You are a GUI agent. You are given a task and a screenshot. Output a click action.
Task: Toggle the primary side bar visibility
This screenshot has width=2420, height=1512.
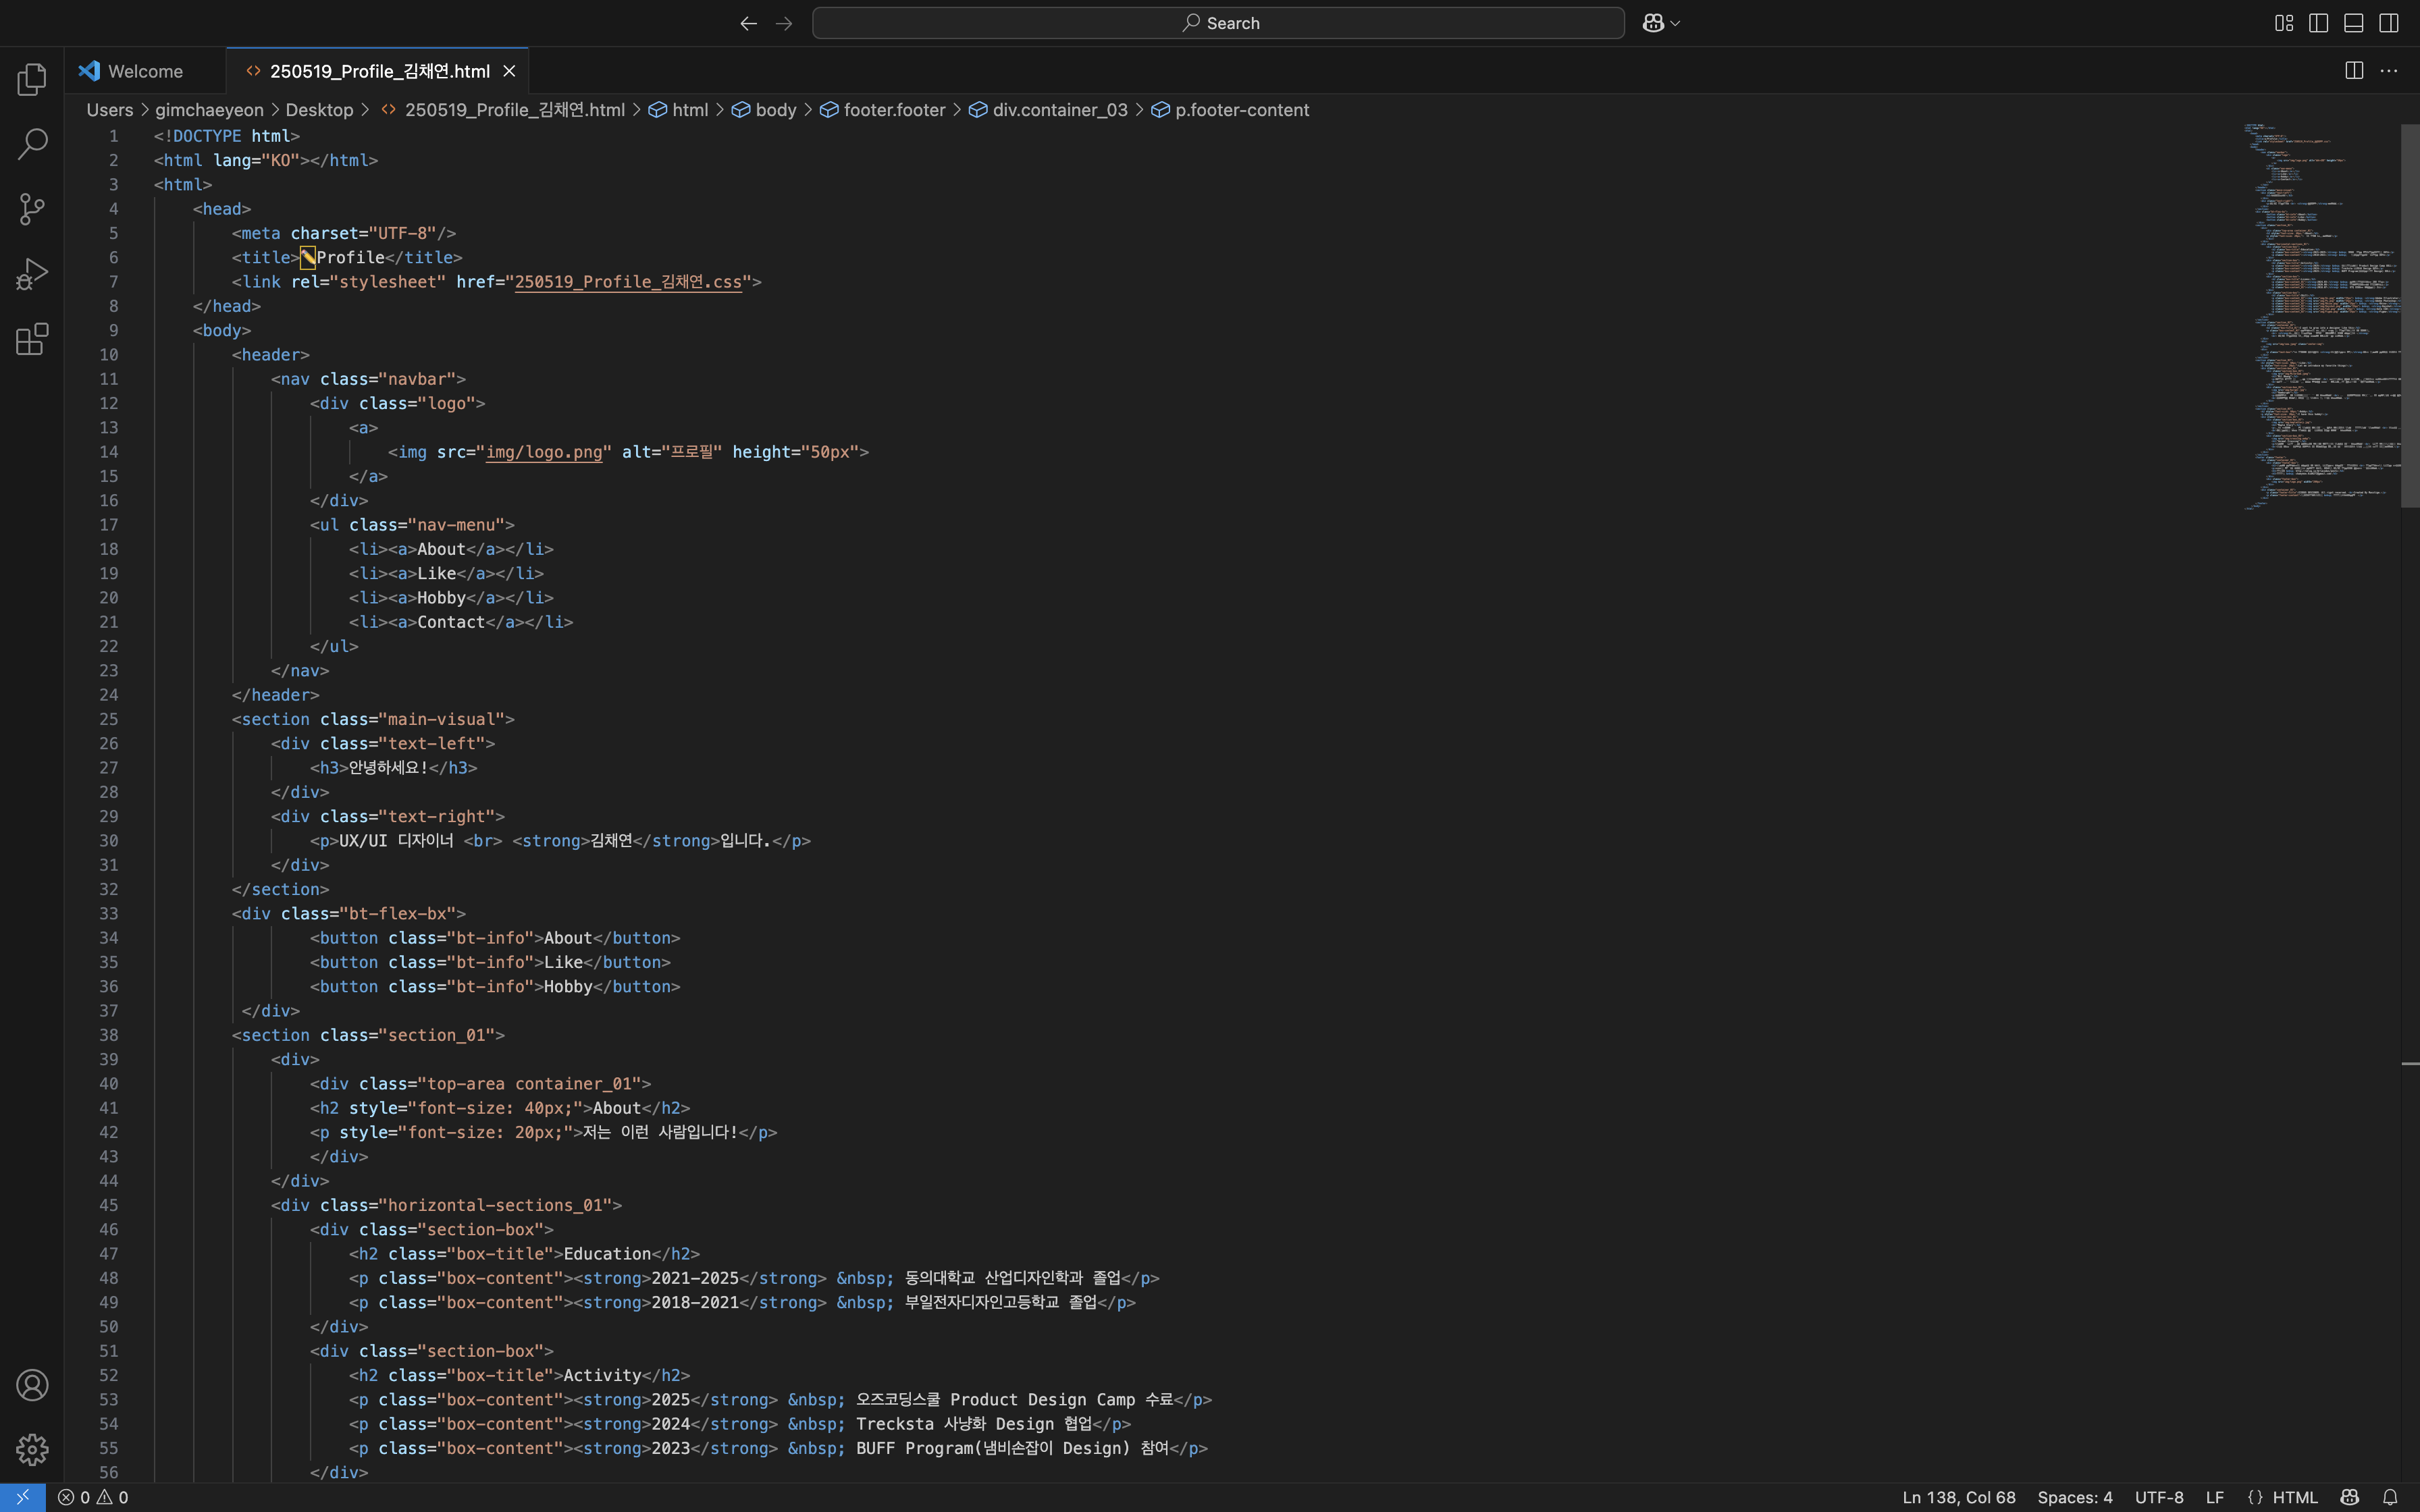tap(2318, 23)
